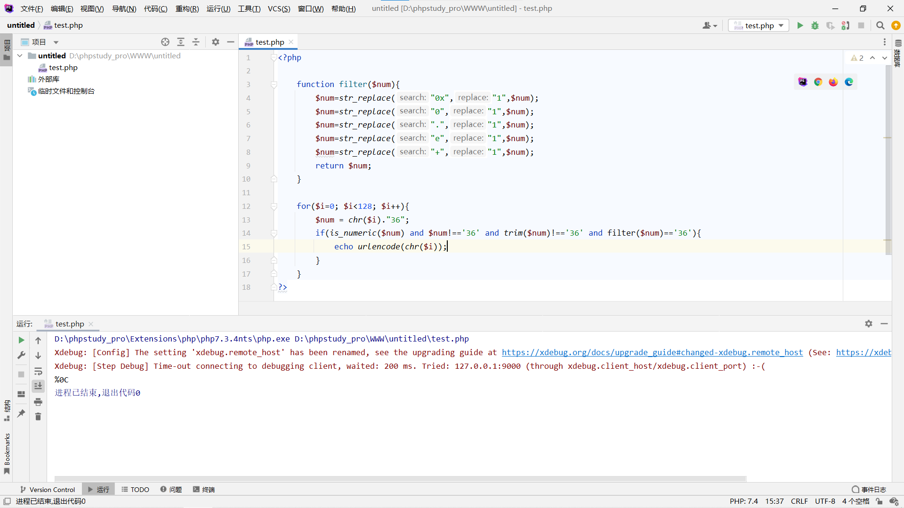Toggle scroll to end in the run console
This screenshot has height=508, width=904.
click(x=38, y=386)
